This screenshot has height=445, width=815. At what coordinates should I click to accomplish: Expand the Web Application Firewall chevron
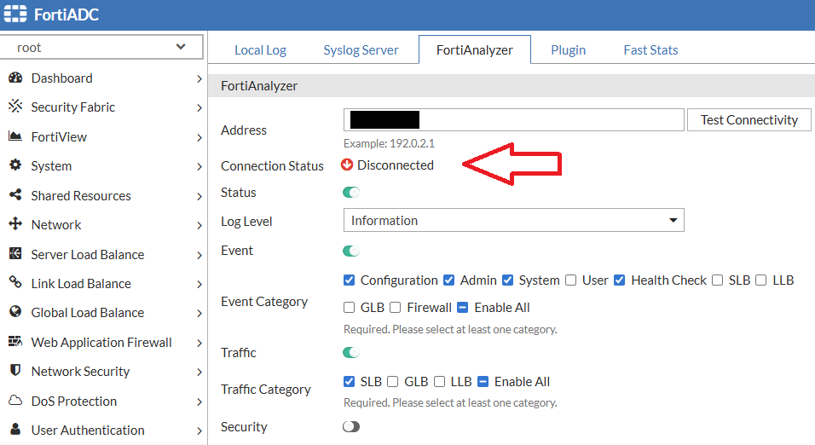pyautogui.click(x=199, y=343)
